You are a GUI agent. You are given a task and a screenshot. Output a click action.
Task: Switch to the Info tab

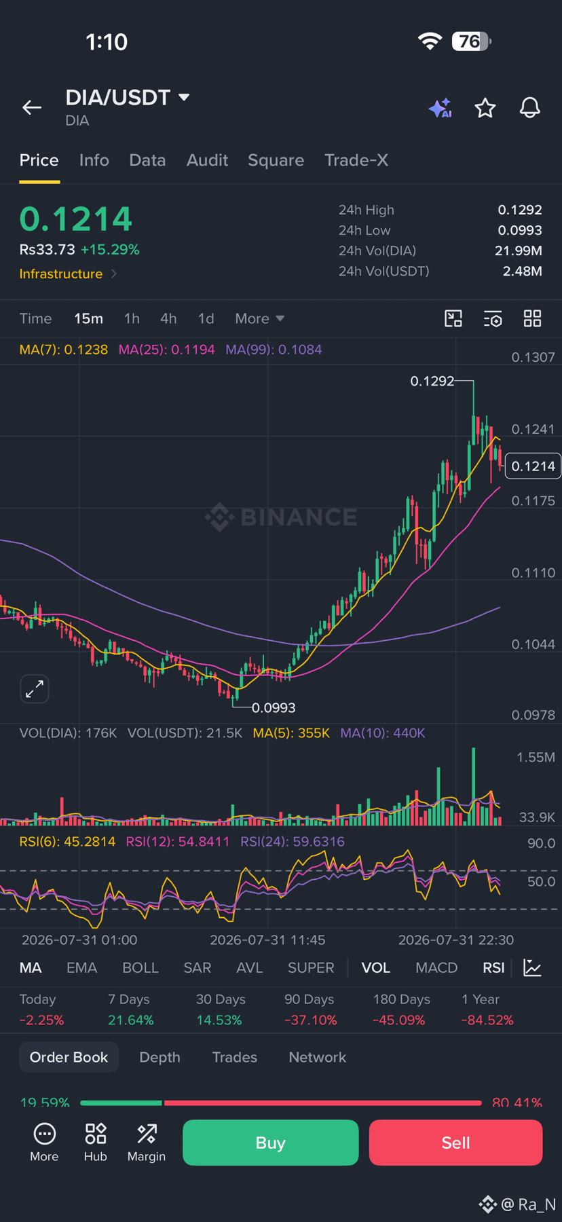pos(94,160)
